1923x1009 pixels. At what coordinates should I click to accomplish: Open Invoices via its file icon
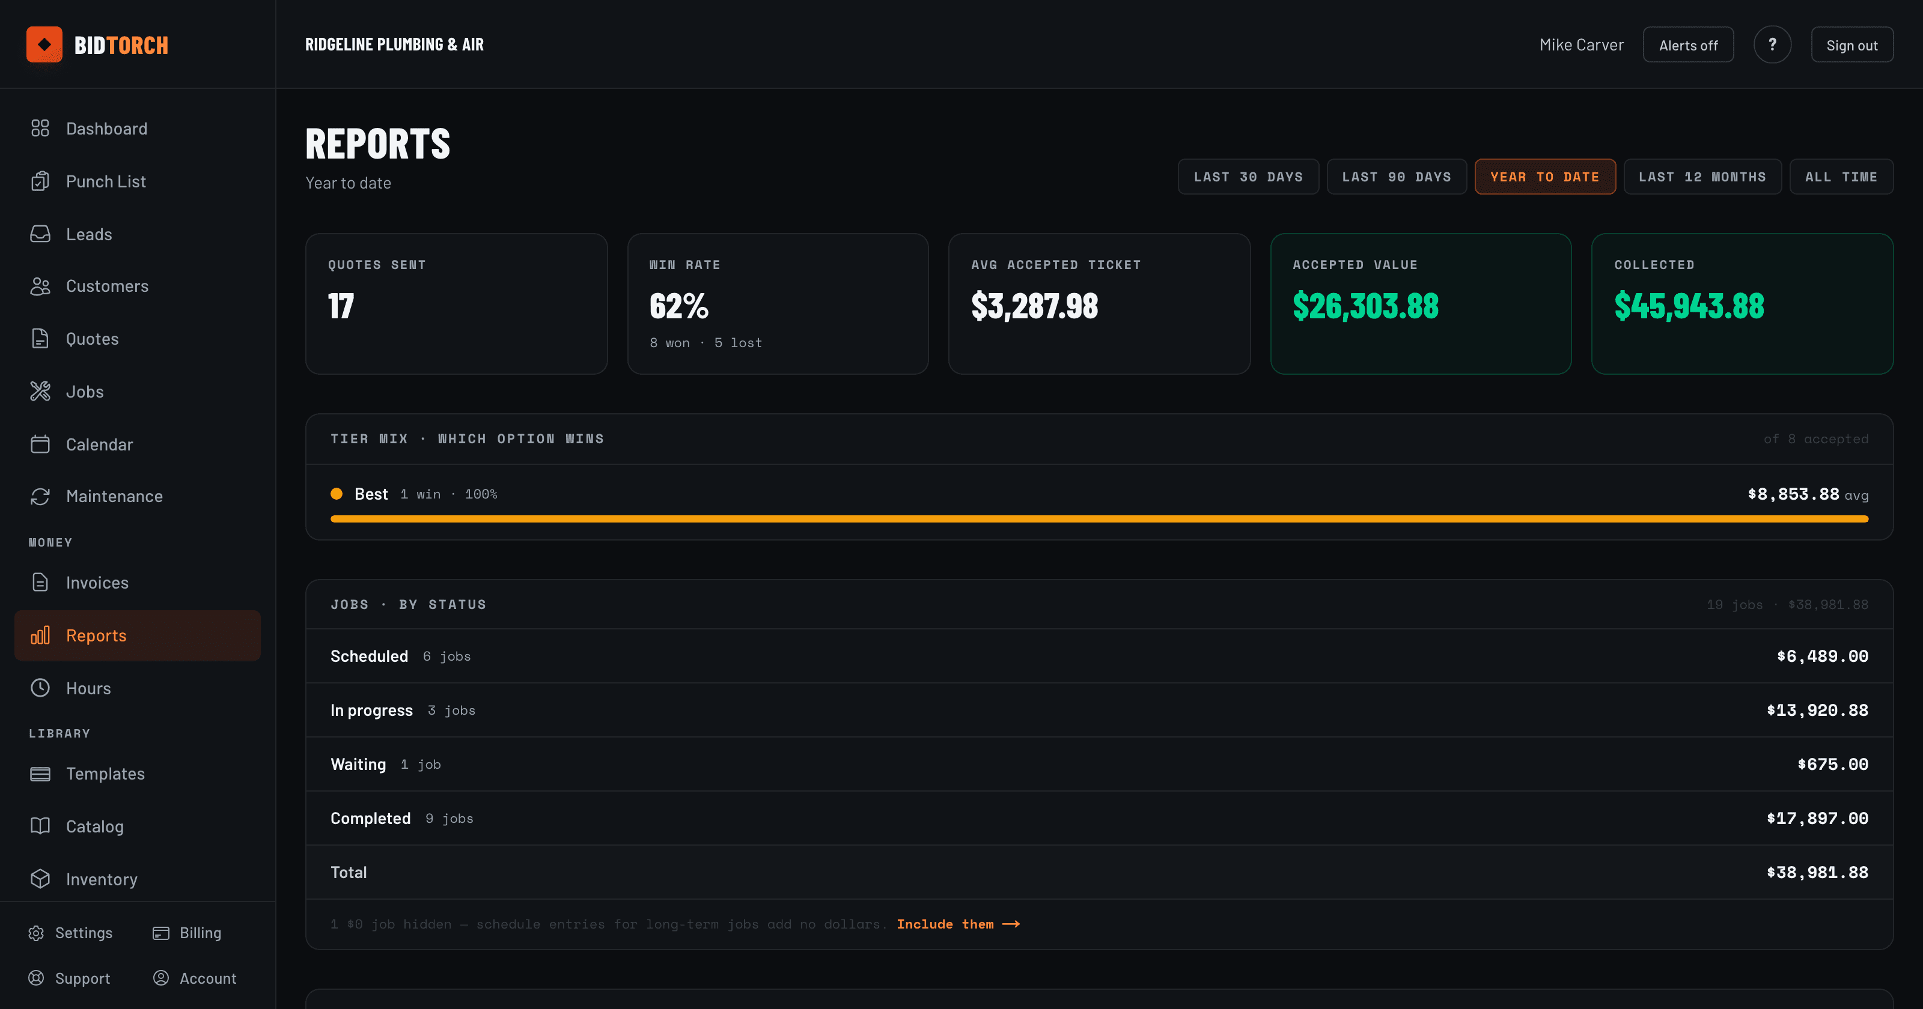pyautogui.click(x=40, y=583)
